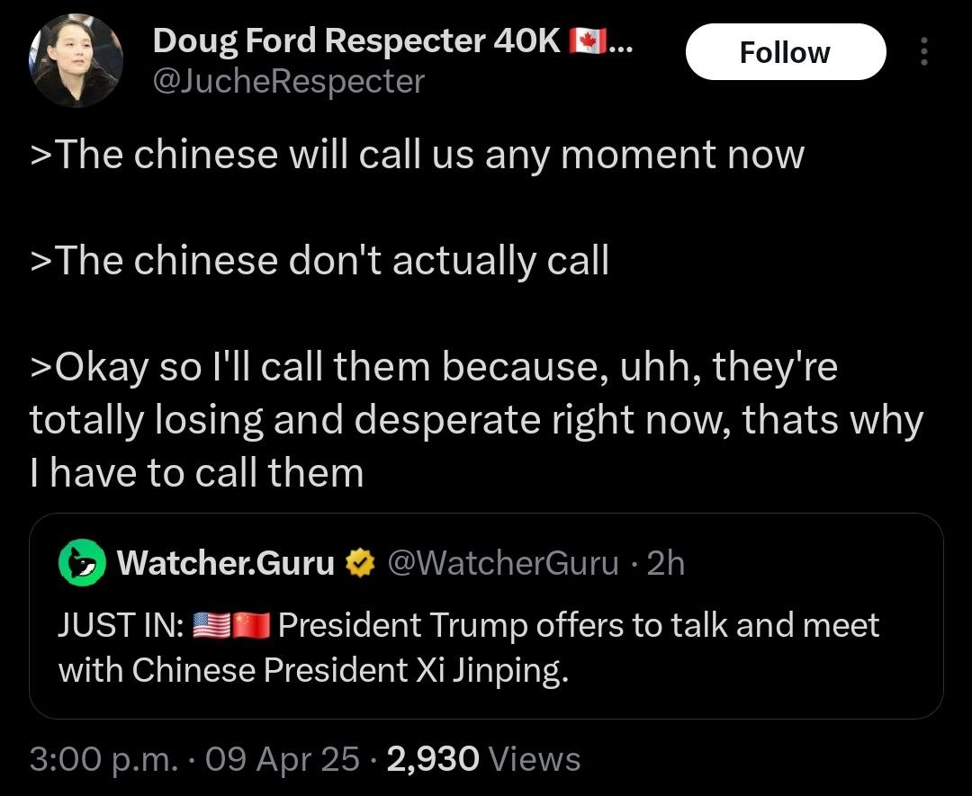Select the paragraph starting "Okay so I'll call them"
Image resolution: width=972 pixels, height=796 pixels.
(477, 420)
